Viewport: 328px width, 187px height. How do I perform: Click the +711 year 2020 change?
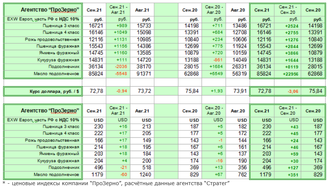[x=218, y=26]
